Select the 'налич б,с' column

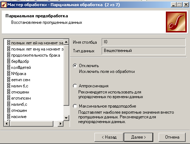pos(20,86)
